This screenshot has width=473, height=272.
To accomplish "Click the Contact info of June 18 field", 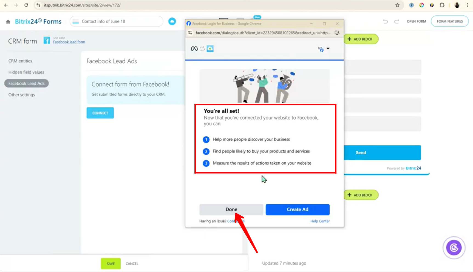I will point(116,21).
